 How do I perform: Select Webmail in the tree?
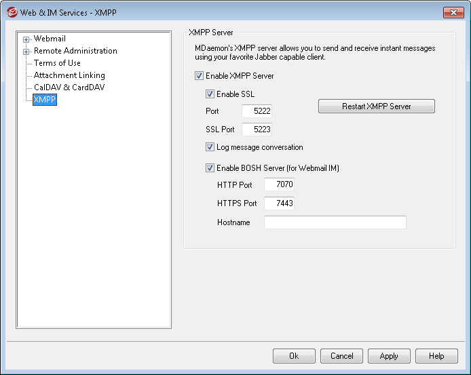pos(50,39)
